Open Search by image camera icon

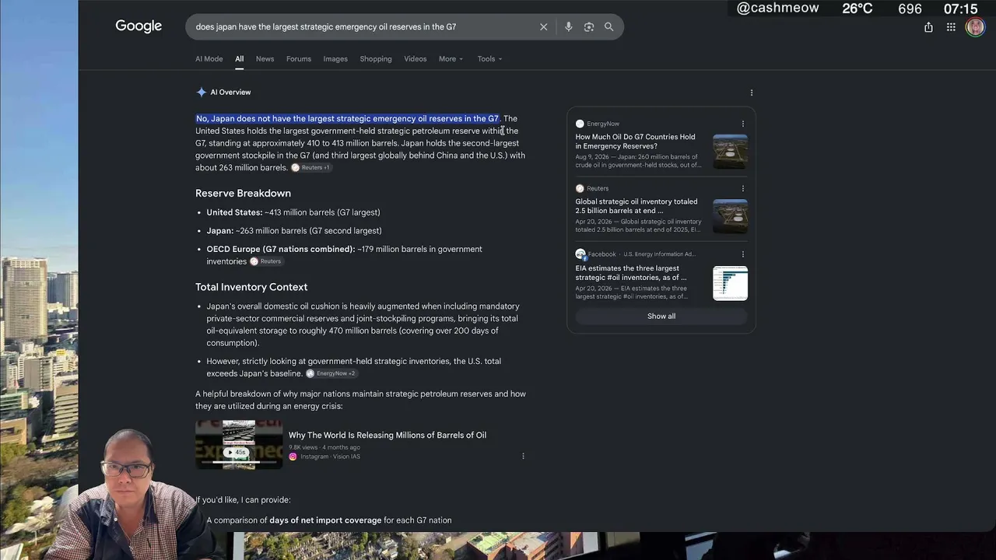coord(589,27)
